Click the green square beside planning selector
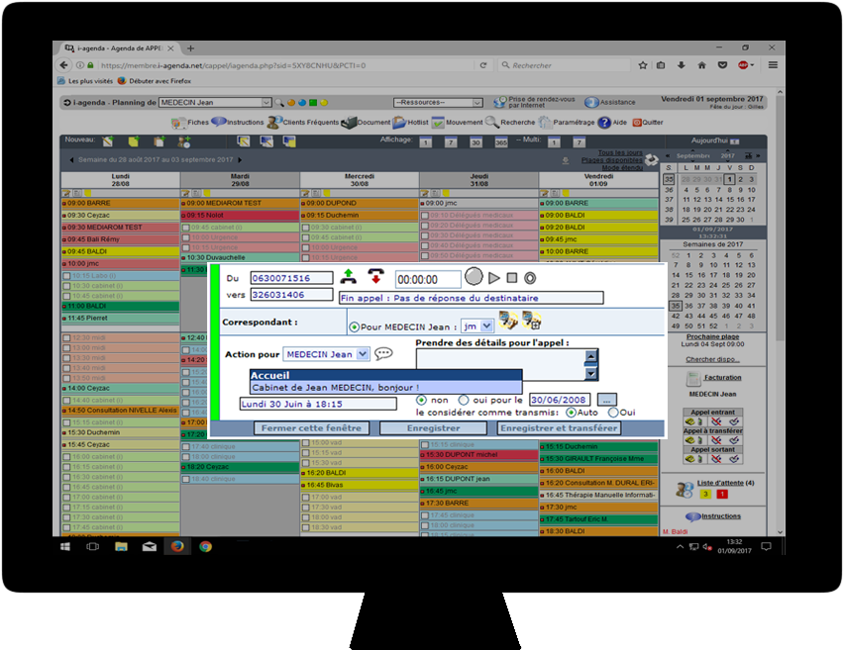 (x=313, y=103)
